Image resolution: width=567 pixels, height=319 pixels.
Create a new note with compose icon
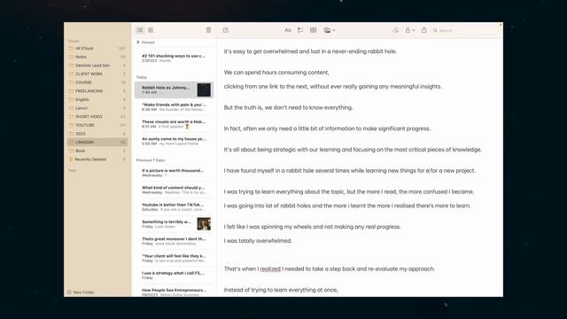tap(225, 30)
